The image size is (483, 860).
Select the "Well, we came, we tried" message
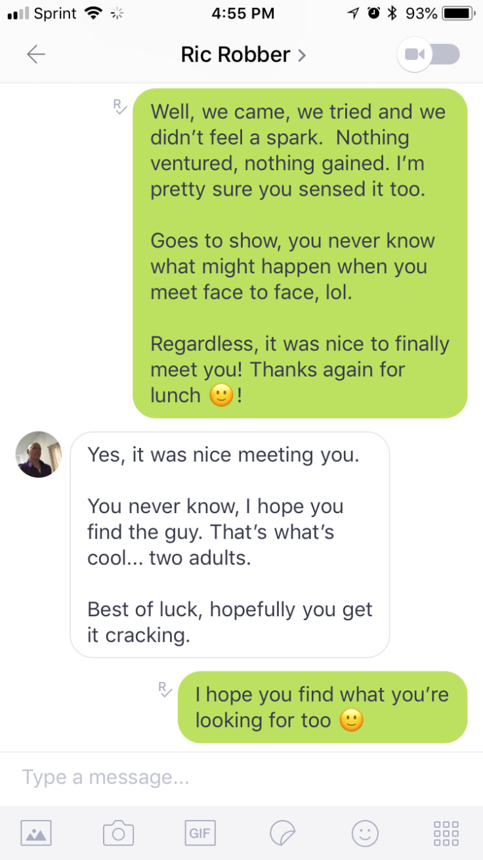click(300, 253)
